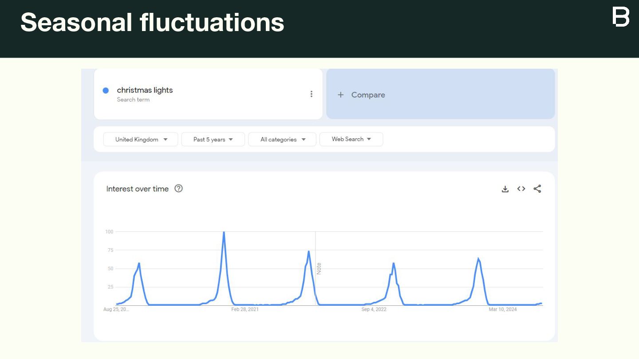Click the Sep 4, 2022 axis label
The height and width of the screenshot is (359, 639).
pyautogui.click(x=374, y=309)
